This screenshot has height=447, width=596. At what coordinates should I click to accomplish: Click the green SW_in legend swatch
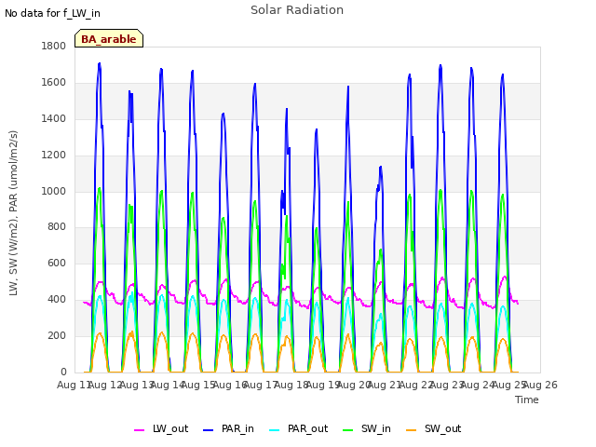point(347,430)
